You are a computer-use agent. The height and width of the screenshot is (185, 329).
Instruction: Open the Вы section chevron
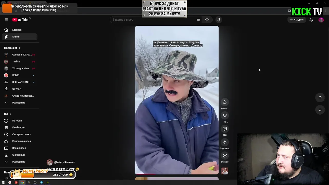coord(11,114)
